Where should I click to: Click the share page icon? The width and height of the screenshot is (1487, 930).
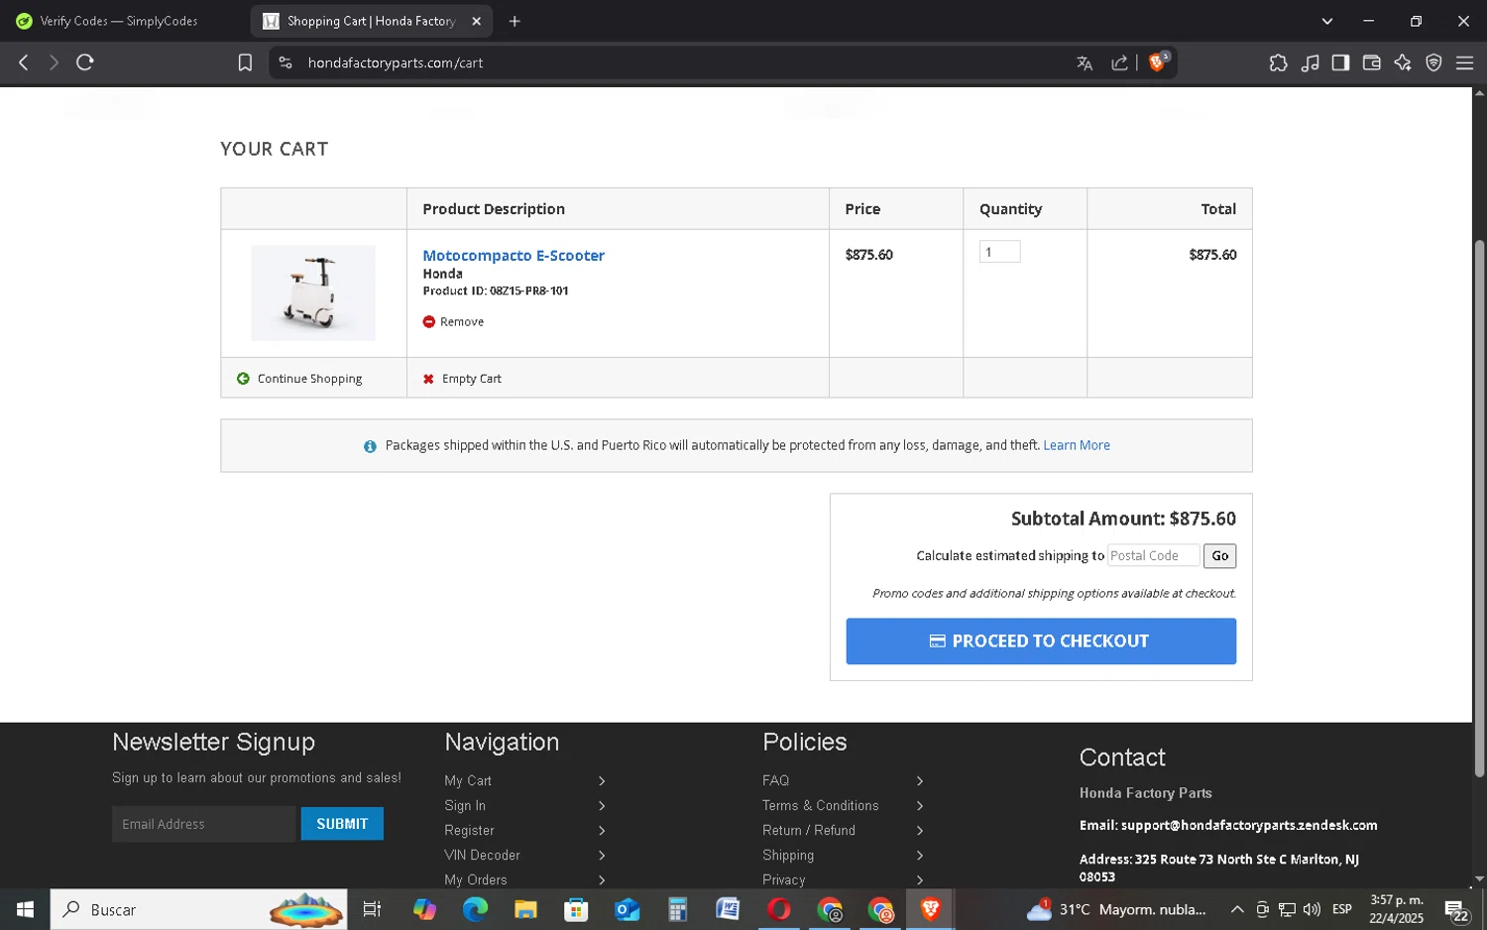click(x=1119, y=62)
